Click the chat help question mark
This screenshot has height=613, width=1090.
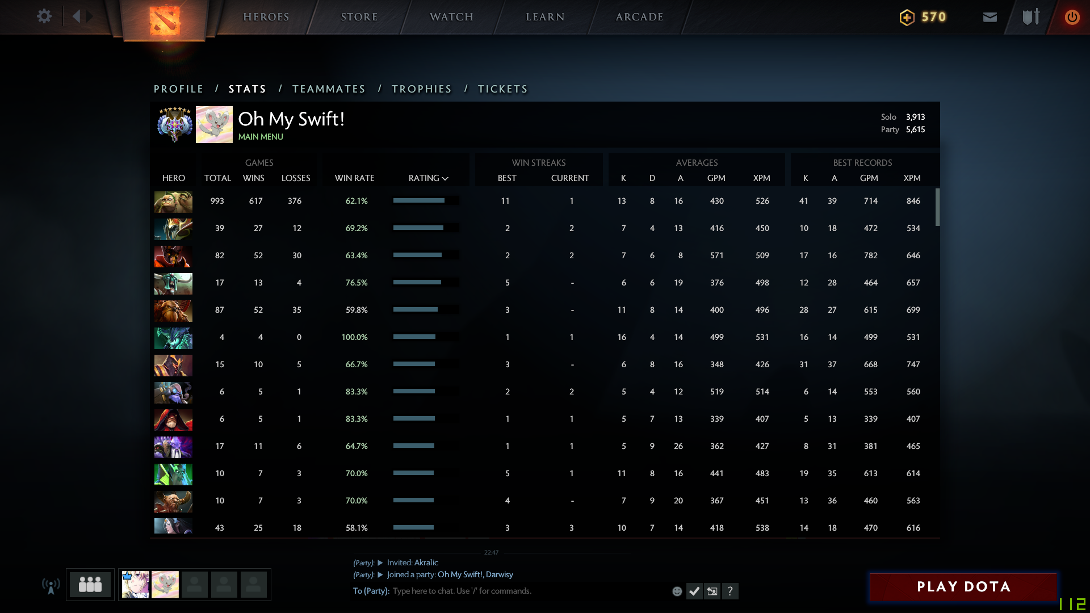(730, 591)
